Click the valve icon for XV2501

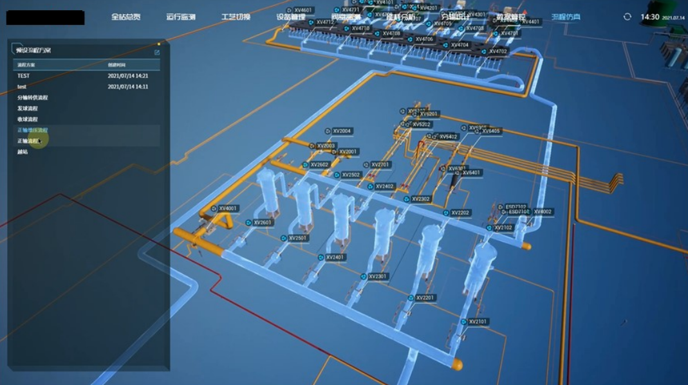pos(283,238)
